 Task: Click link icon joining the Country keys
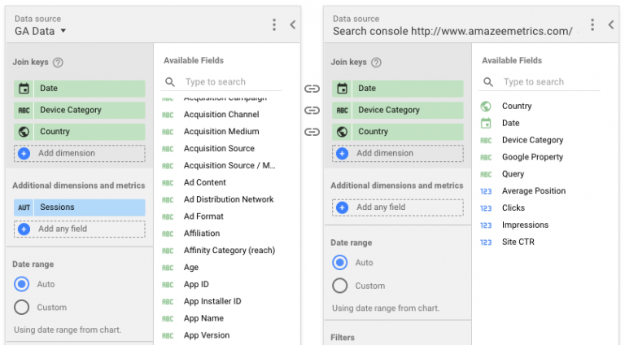click(x=312, y=132)
